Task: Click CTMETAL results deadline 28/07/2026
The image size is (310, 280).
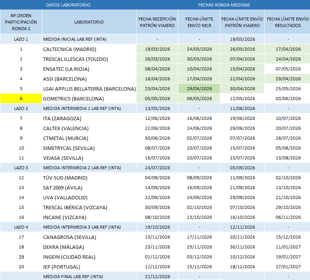Action: [288, 138]
